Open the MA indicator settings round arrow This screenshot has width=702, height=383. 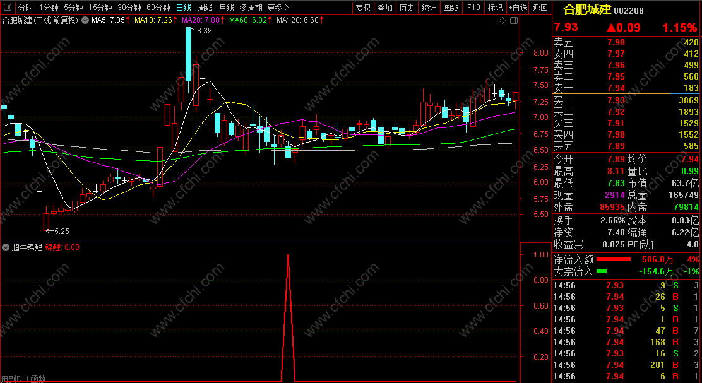85,20
